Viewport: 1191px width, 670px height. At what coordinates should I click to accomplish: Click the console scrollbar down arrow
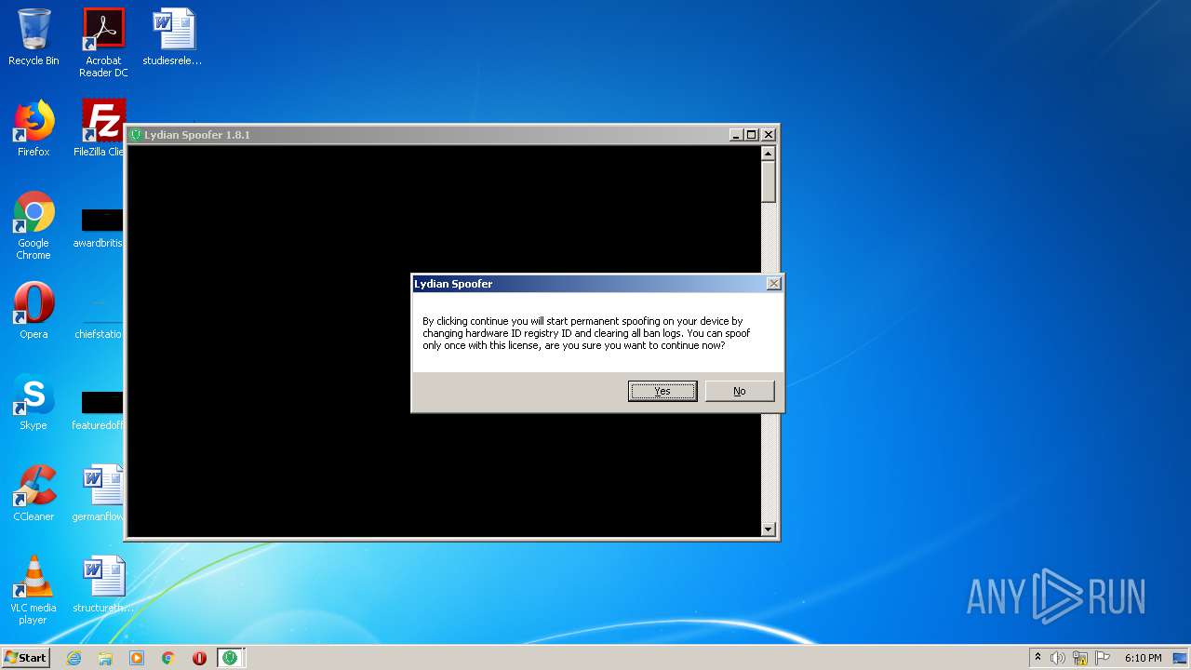[769, 529]
